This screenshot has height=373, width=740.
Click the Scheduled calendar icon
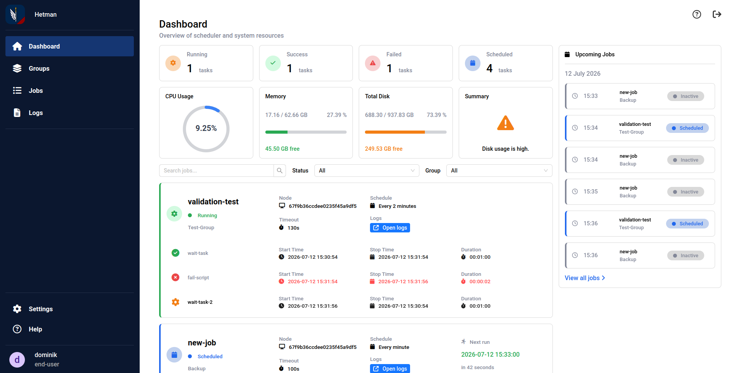(x=473, y=63)
